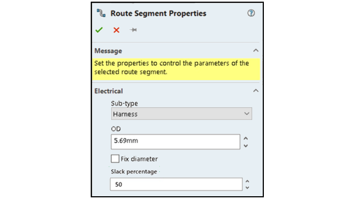Click the Slack percentage field showing 50

tap(176, 184)
